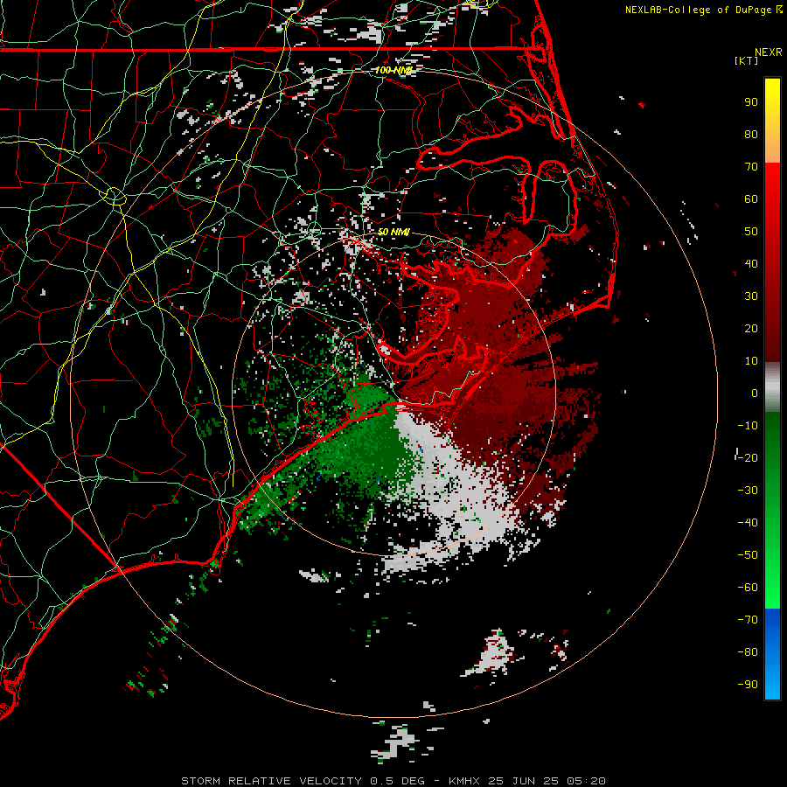Click the 50 NMI range ring label
Viewport: 787px width, 787px height.
tap(393, 232)
